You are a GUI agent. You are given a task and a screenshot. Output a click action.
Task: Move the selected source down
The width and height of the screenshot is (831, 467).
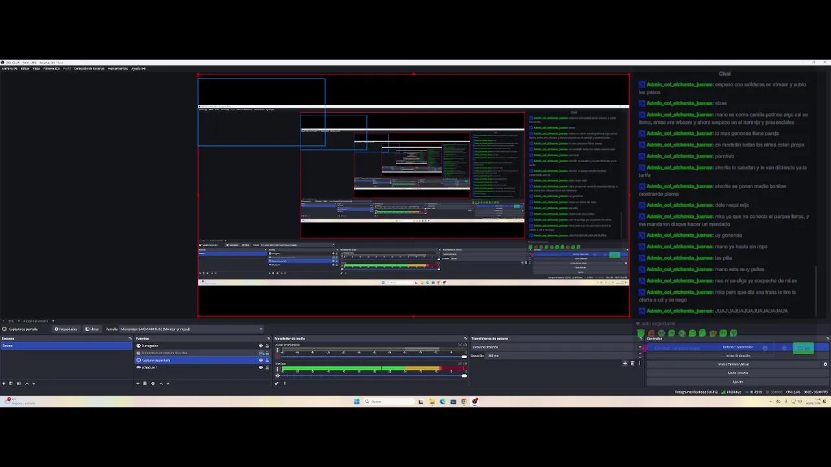pyautogui.click(x=167, y=383)
